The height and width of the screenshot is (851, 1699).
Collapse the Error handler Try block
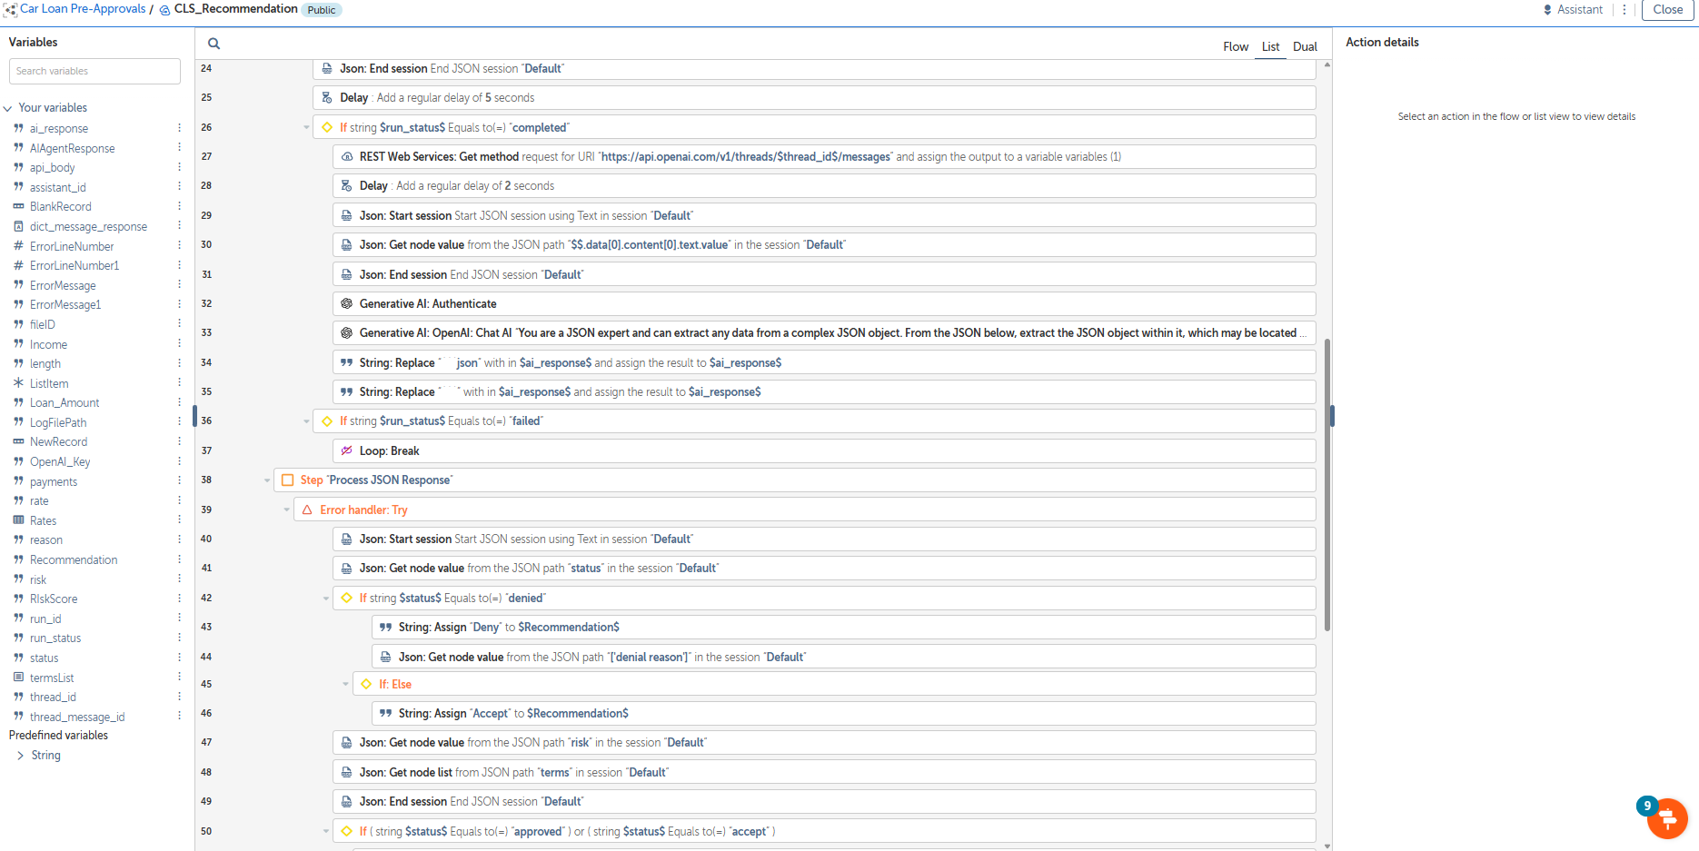coord(287,510)
